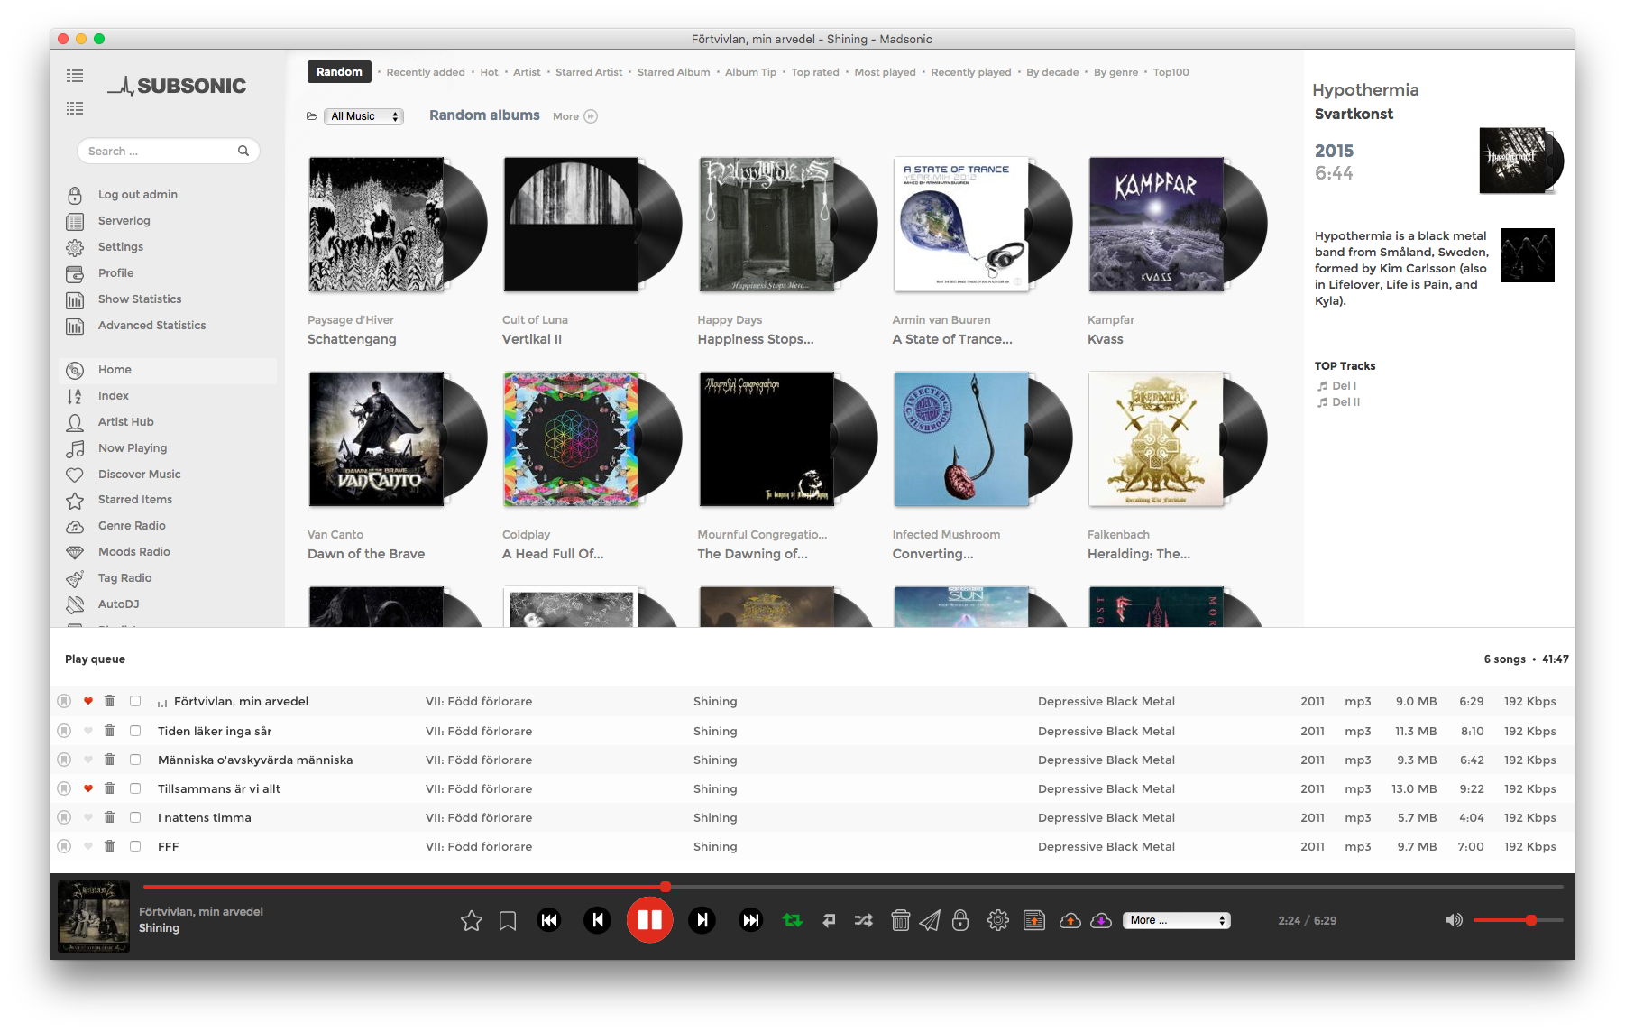Screen dimensions: 1625x1032
Task: Open the All Music folder dropdown
Action: point(363,116)
